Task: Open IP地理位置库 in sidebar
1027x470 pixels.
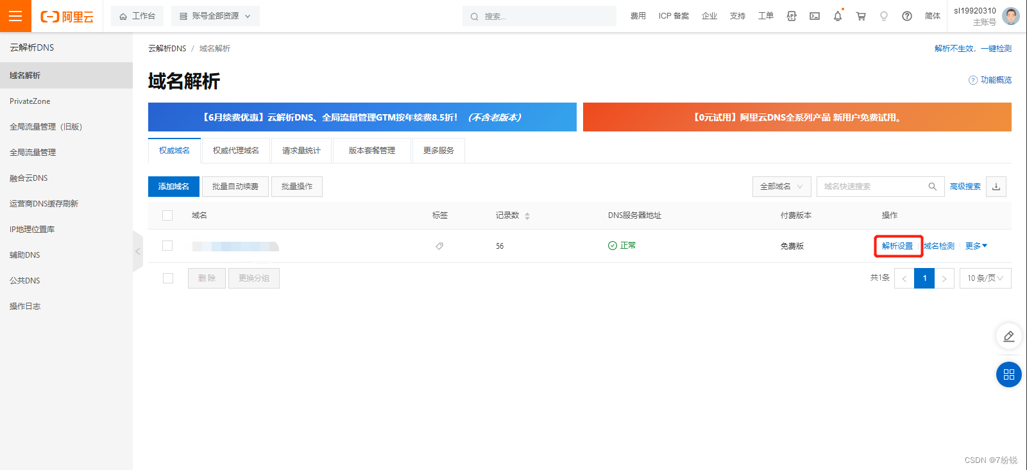Action: click(x=66, y=230)
